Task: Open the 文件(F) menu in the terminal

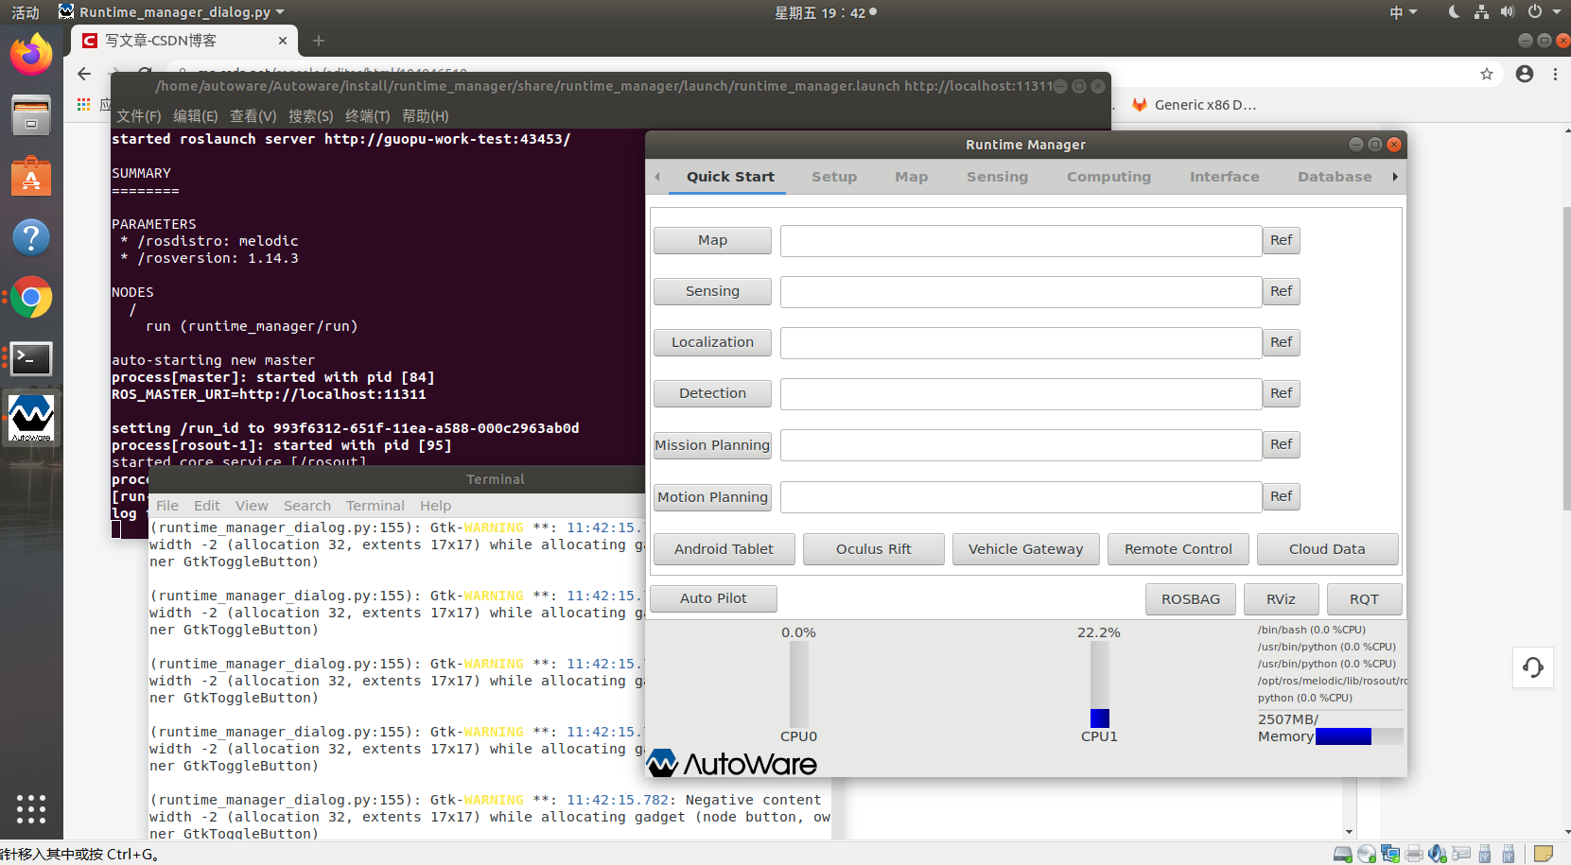Action: pos(139,115)
